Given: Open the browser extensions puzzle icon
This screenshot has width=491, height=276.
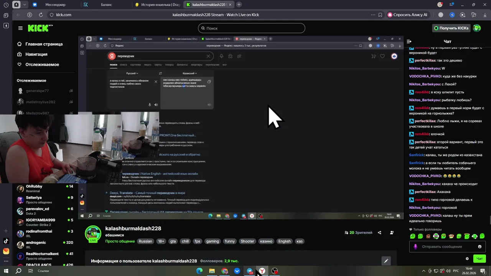Looking at the screenshot, I should click(474, 15).
